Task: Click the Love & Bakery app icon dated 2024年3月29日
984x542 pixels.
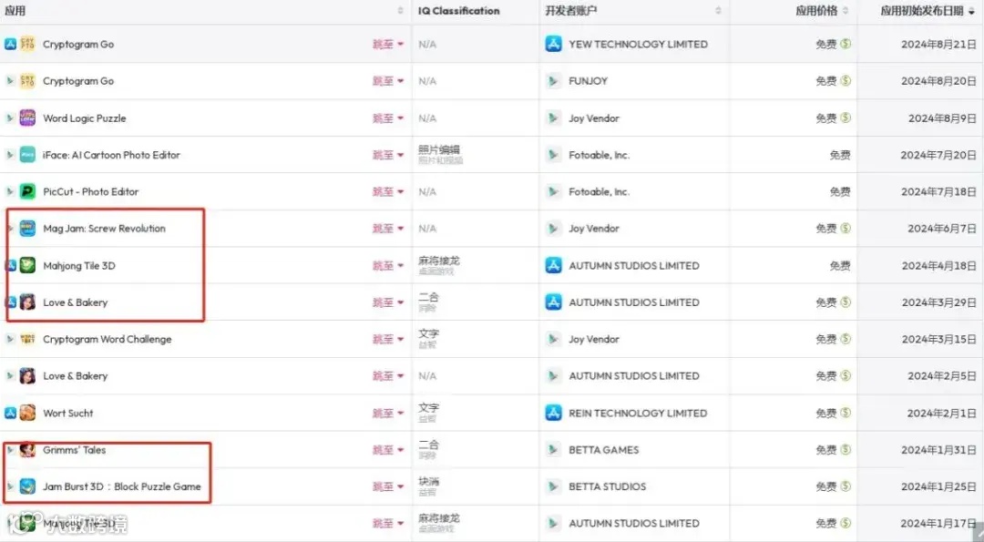Action: pyautogui.click(x=27, y=302)
